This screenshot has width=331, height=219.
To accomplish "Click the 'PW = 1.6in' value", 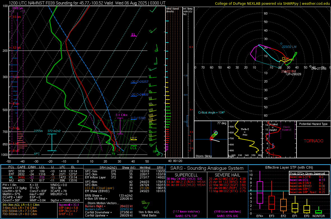I will 10,185.
